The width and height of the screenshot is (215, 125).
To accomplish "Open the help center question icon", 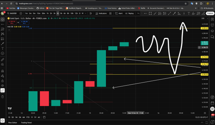I will pyautogui.click(x=212, y=122).
